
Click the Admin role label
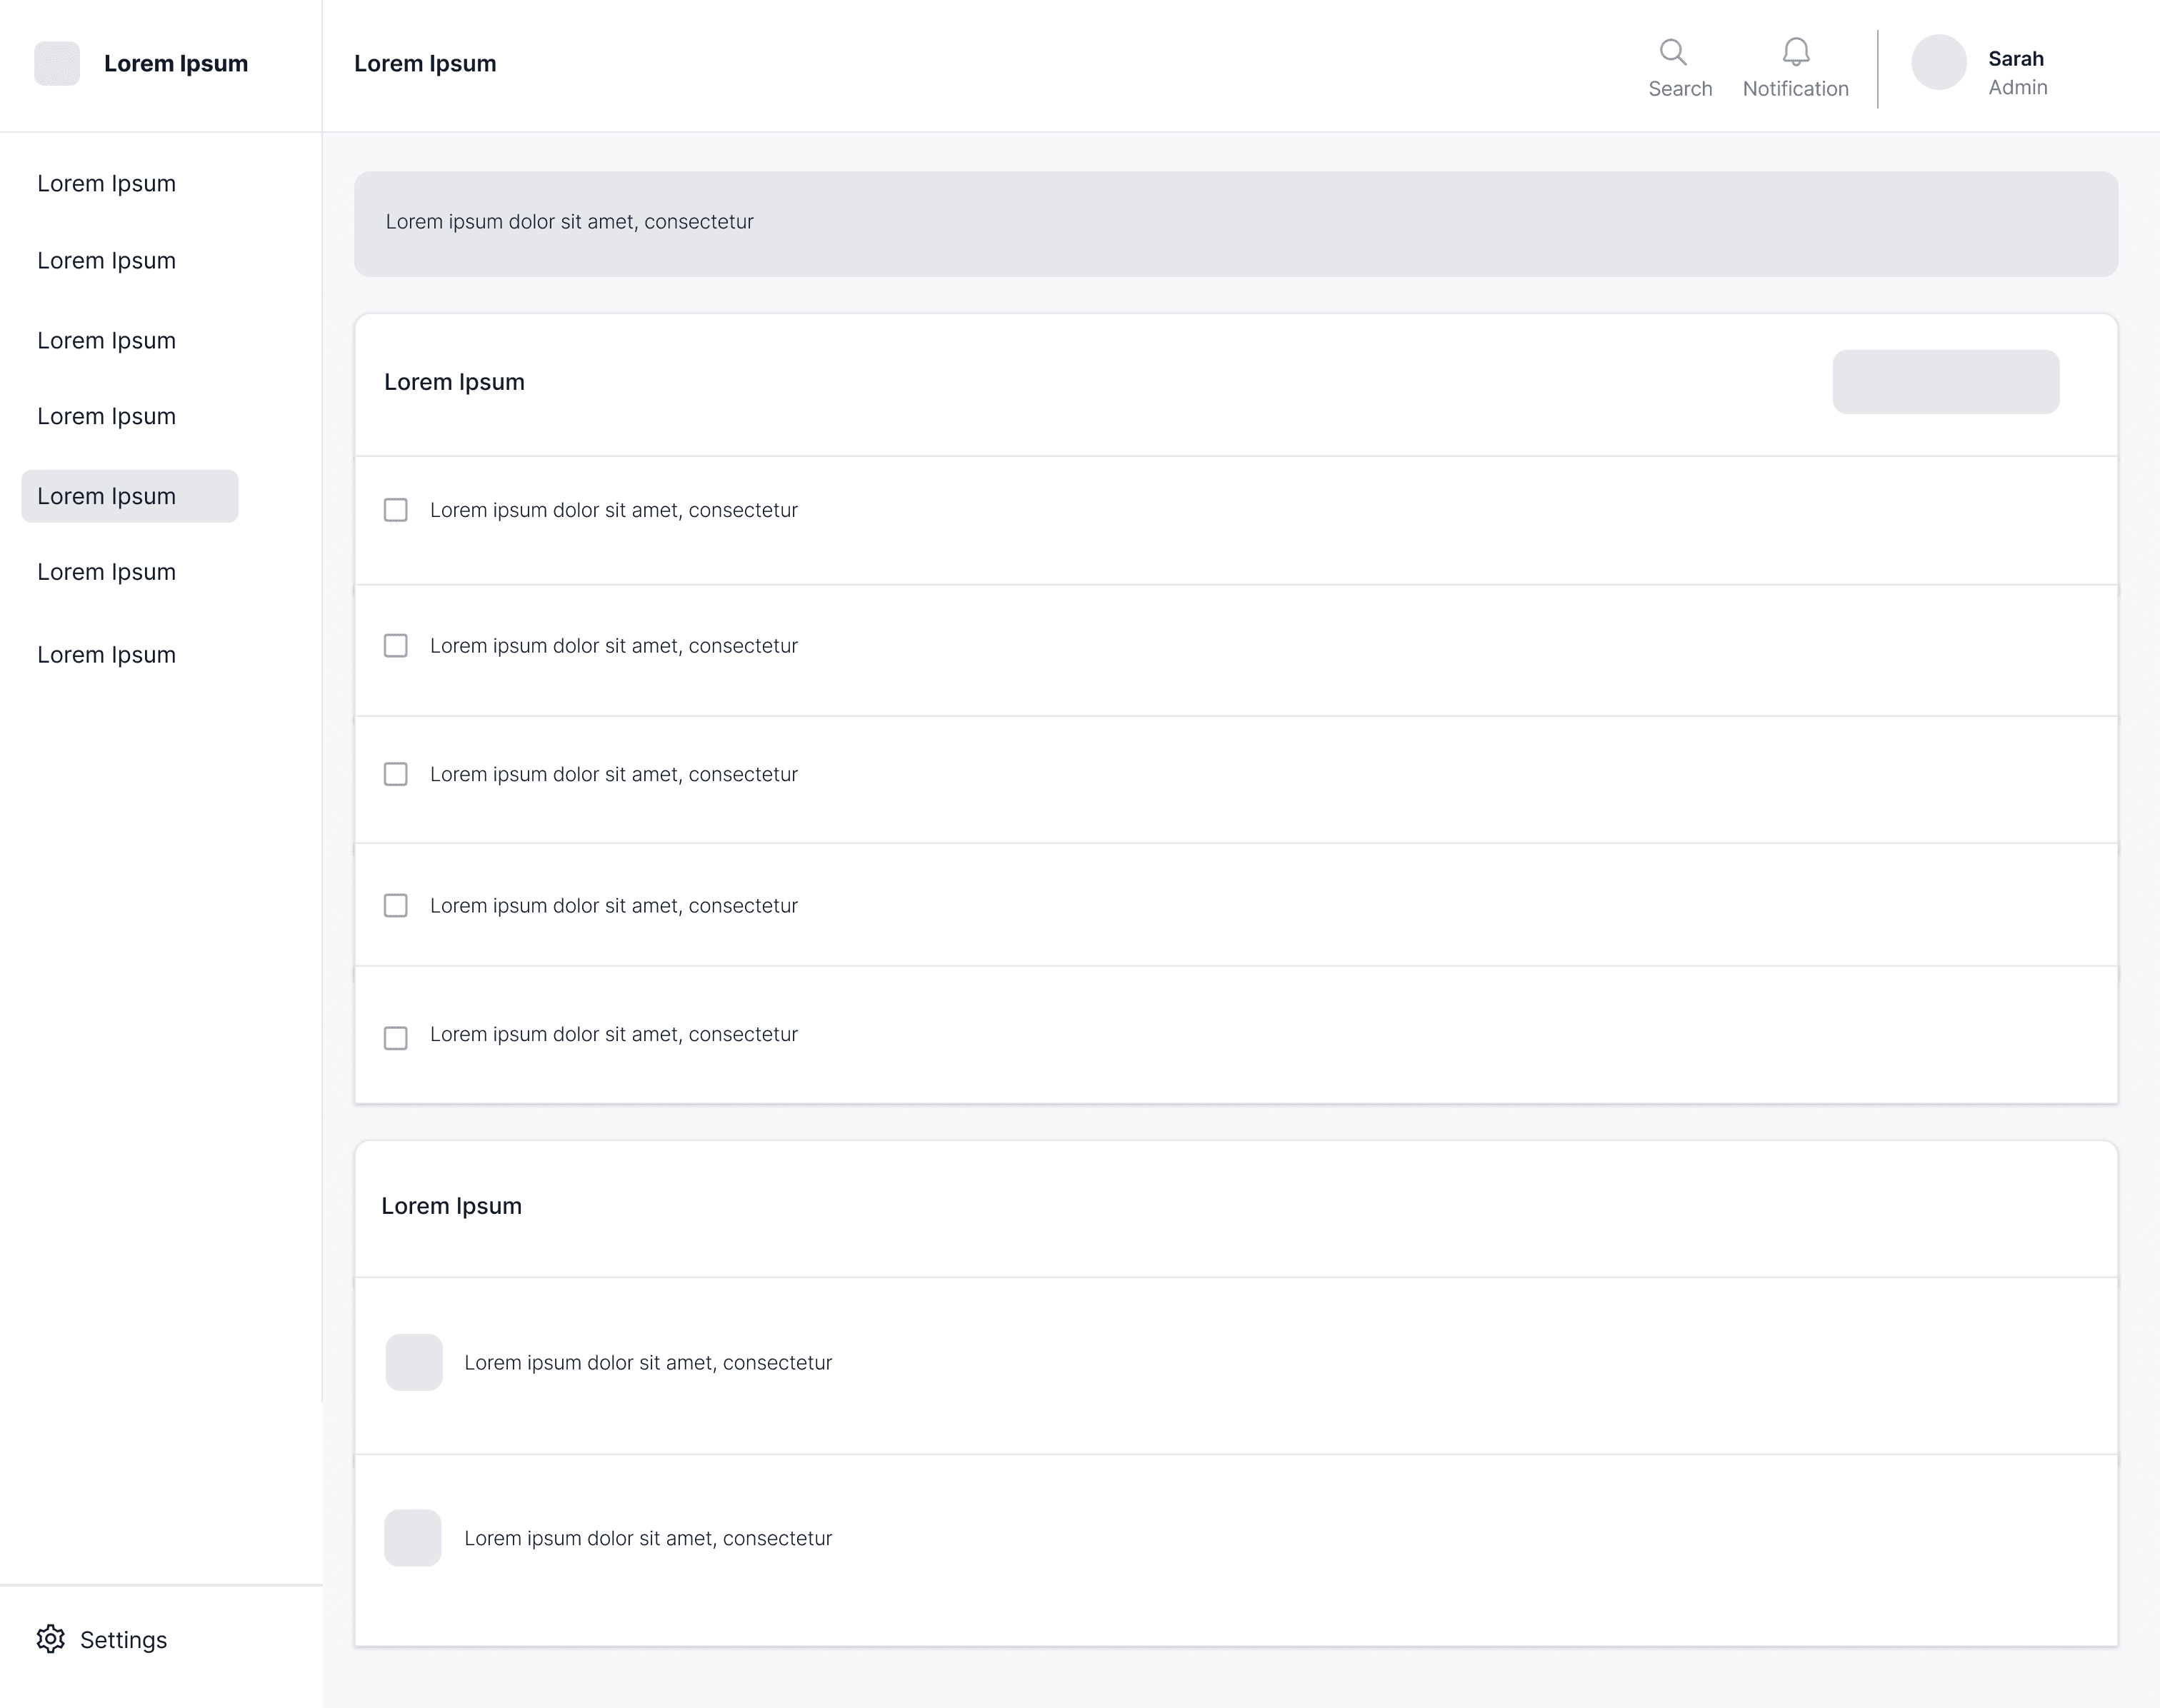2017,87
